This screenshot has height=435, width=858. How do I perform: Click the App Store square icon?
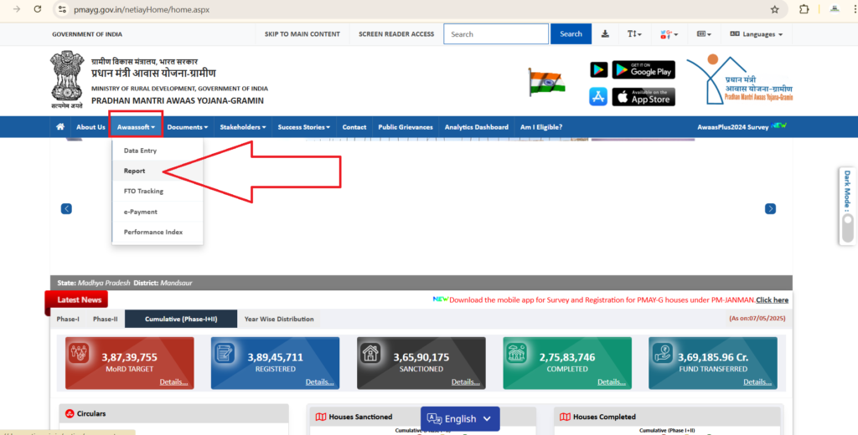(598, 97)
